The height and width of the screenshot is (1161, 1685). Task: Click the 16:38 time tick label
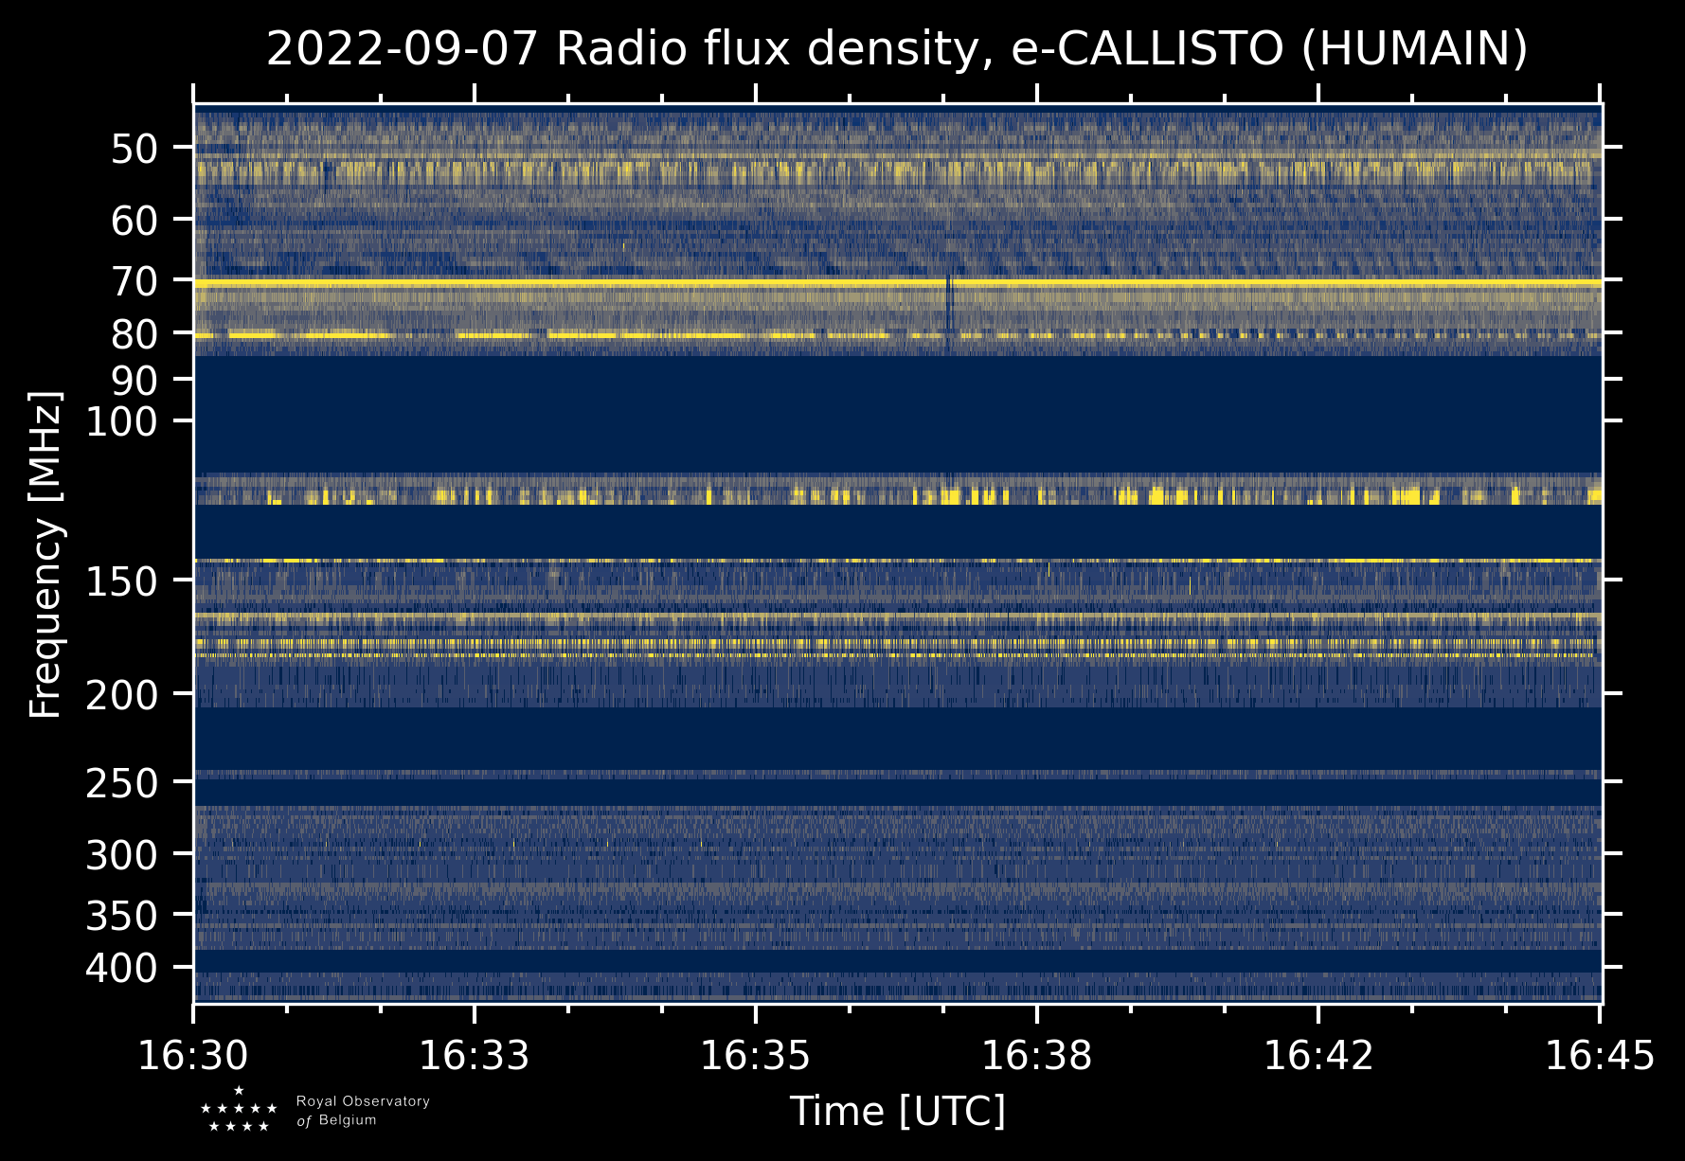coord(1036,1056)
